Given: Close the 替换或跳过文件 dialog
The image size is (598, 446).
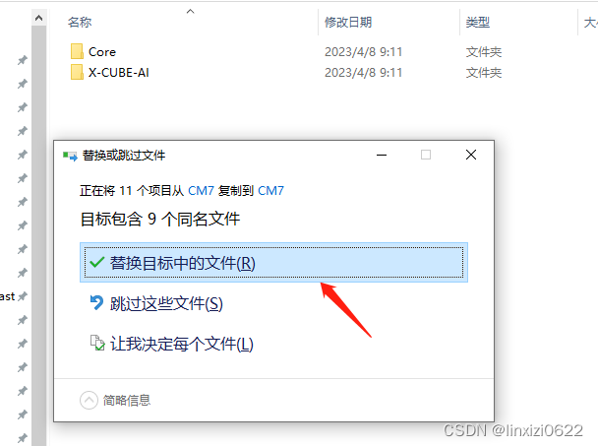Looking at the screenshot, I should coord(471,155).
